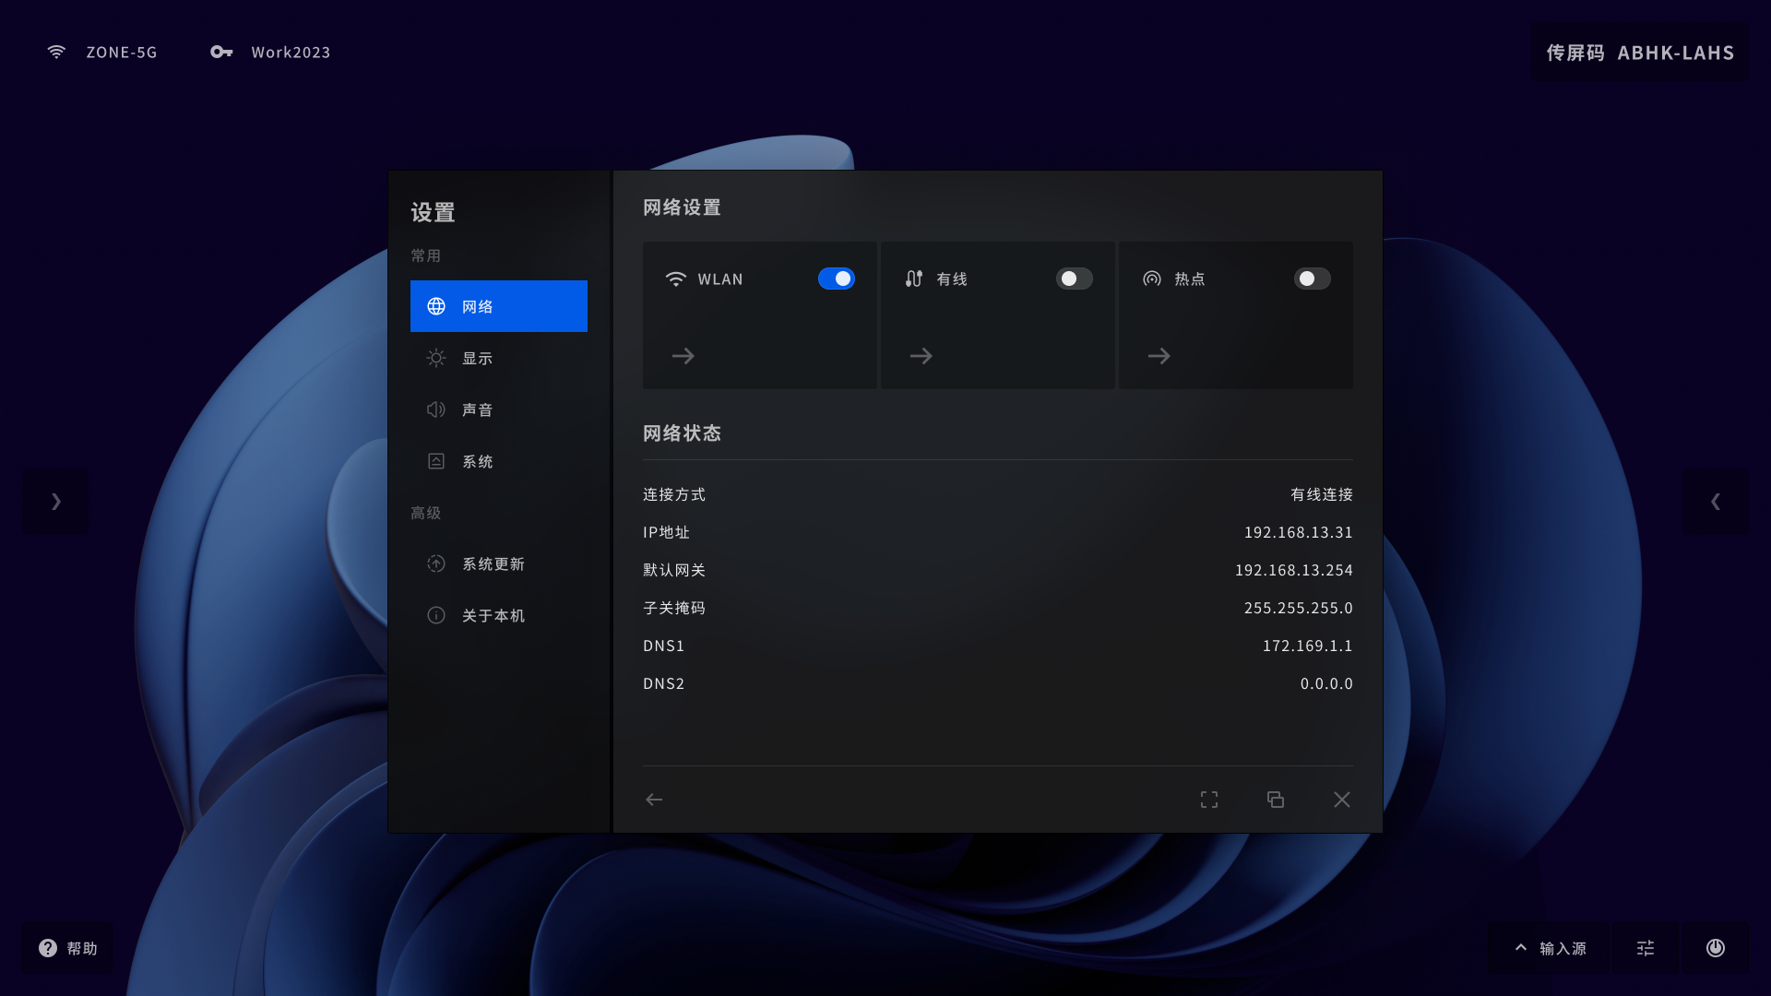
Task: Expand 有线 details with its arrow
Action: (x=921, y=356)
